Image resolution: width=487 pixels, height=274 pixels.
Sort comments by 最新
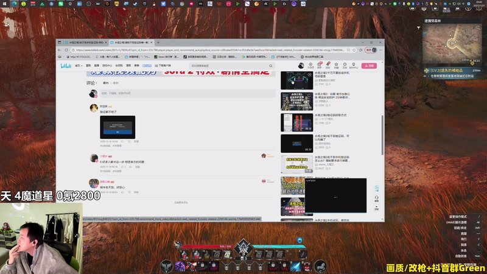116,83
